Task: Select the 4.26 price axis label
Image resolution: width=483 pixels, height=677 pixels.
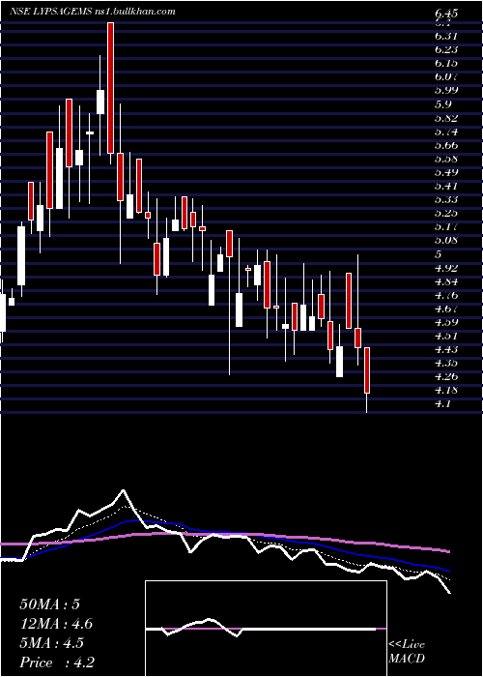Action: coord(446,377)
